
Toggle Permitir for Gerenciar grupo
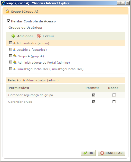[x=94, y=102]
